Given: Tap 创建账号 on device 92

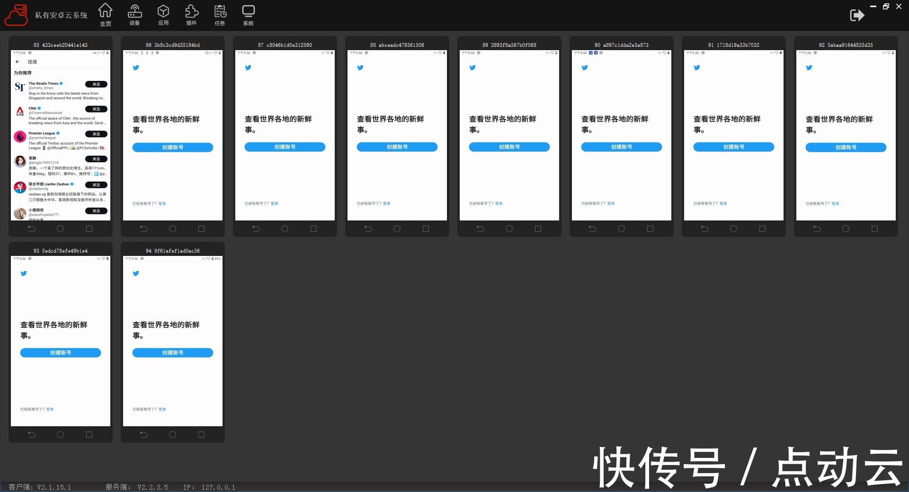Looking at the screenshot, I should click(x=846, y=147).
